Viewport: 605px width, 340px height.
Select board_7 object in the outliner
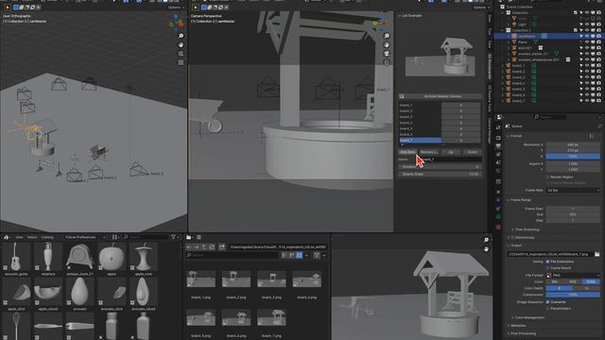pos(518,101)
